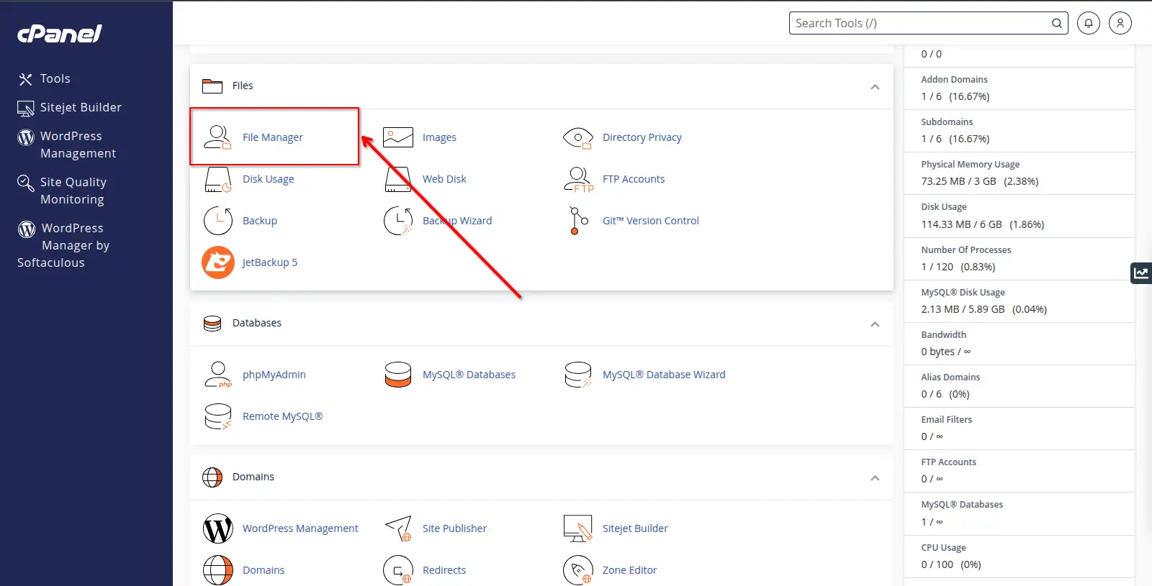1152x586 pixels.
Task: Open the JetBackup 5 link
Action: [270, 262]
